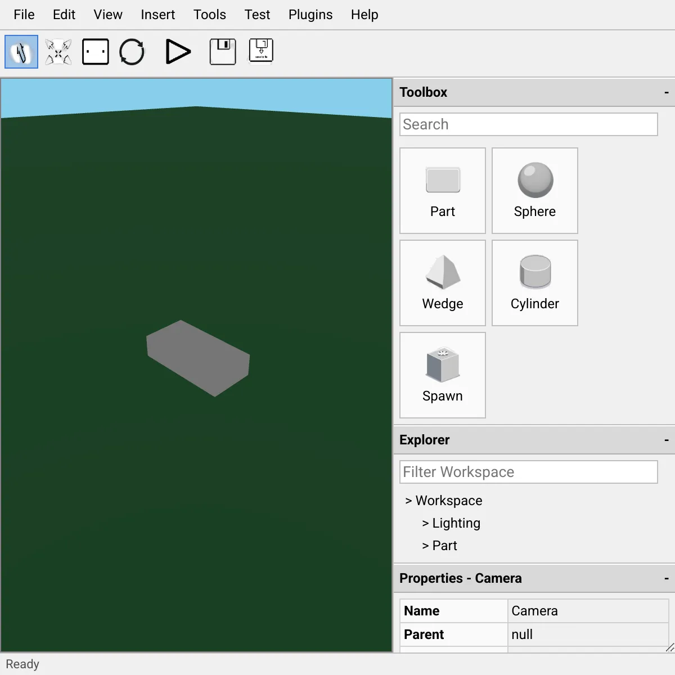Open the Plugins menu
675x675 pixels.
(x=310, y=15)
